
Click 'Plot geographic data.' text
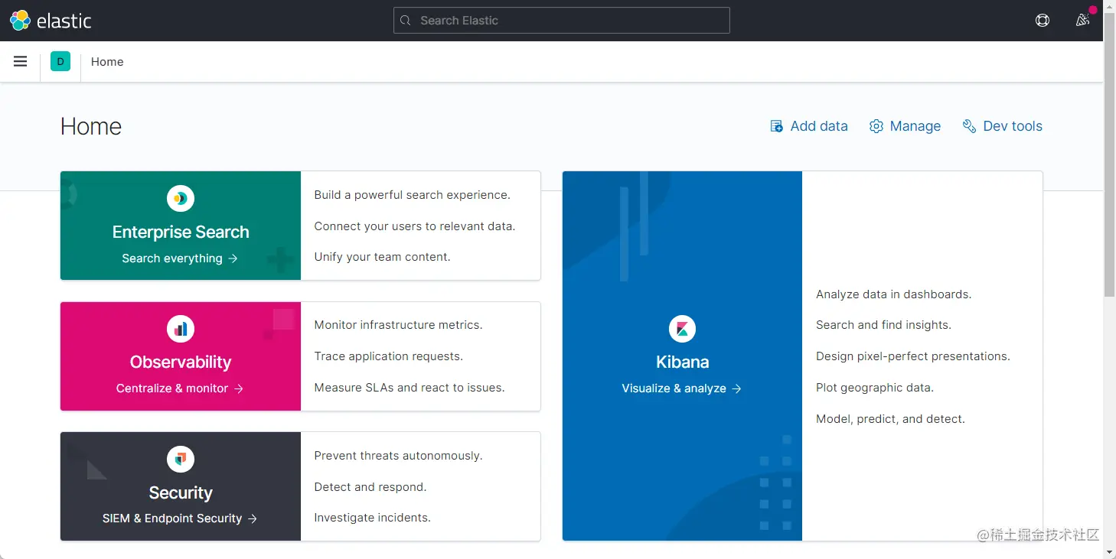point(875,388)
